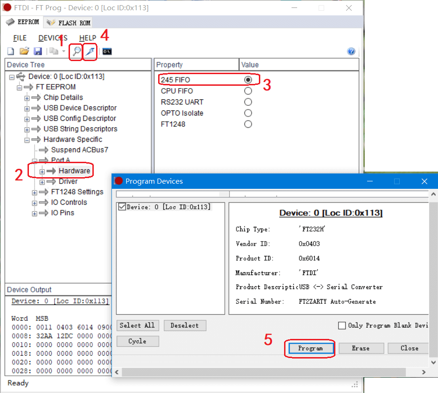Click the Close button in Program Devices
The height and width of the screenshot is (393, 438).
click(x=409, y=348)
